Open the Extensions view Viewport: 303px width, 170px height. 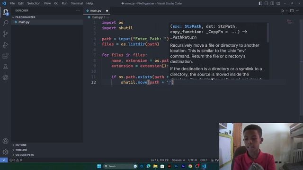click(5, 56)
